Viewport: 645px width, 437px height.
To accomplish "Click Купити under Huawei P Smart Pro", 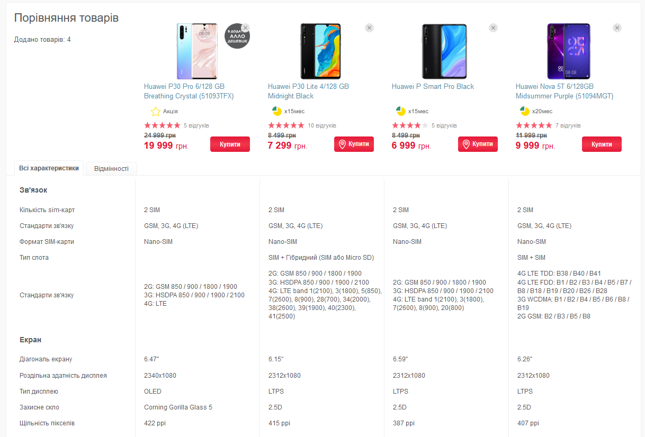I will tap(478, 144).
